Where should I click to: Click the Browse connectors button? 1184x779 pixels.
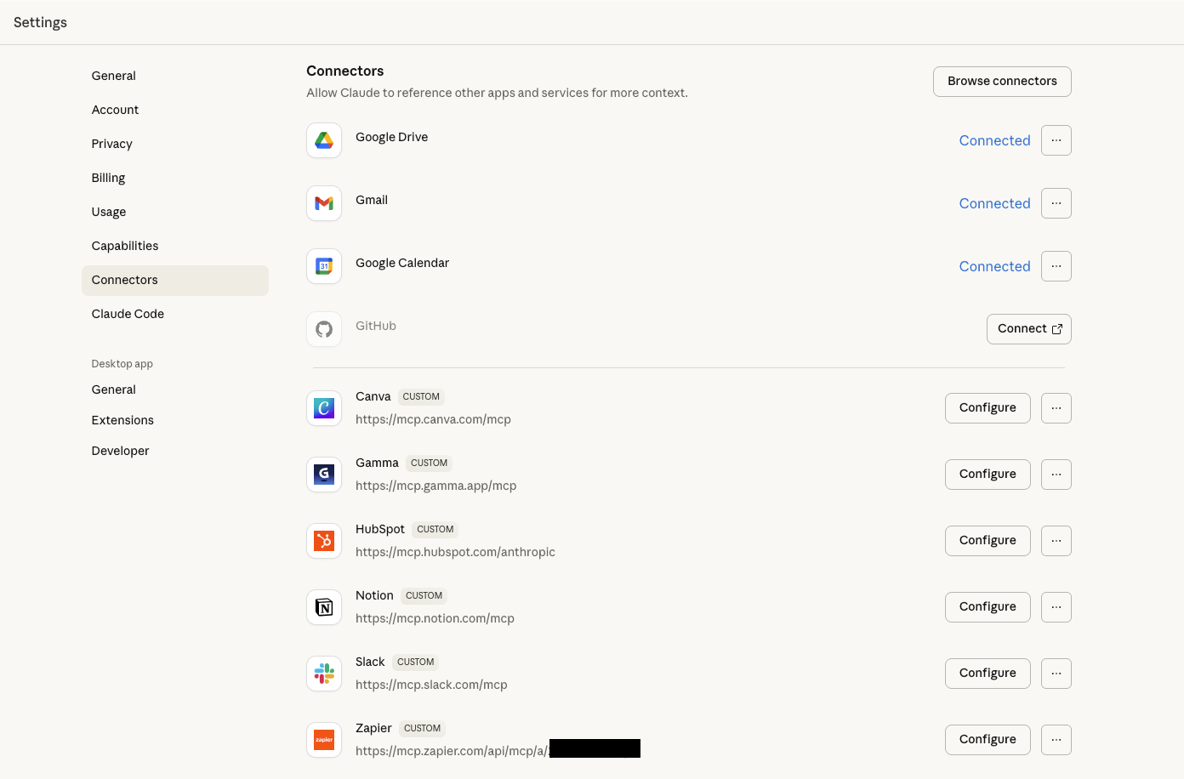click(1002, 81)
